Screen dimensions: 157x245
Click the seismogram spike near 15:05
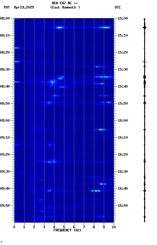(x=144, y=28)
